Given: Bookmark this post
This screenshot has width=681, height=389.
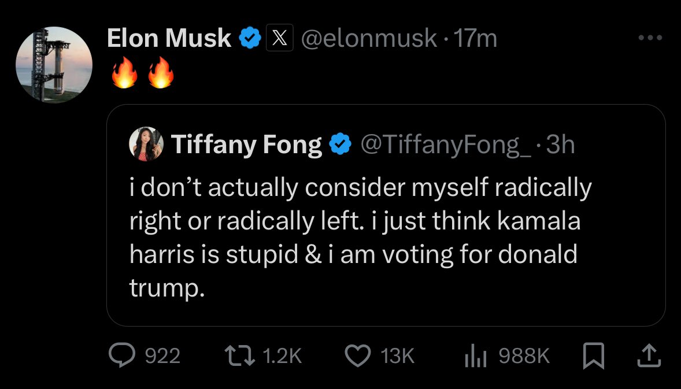Looking at the screenshot, I should tap(593, 355).
